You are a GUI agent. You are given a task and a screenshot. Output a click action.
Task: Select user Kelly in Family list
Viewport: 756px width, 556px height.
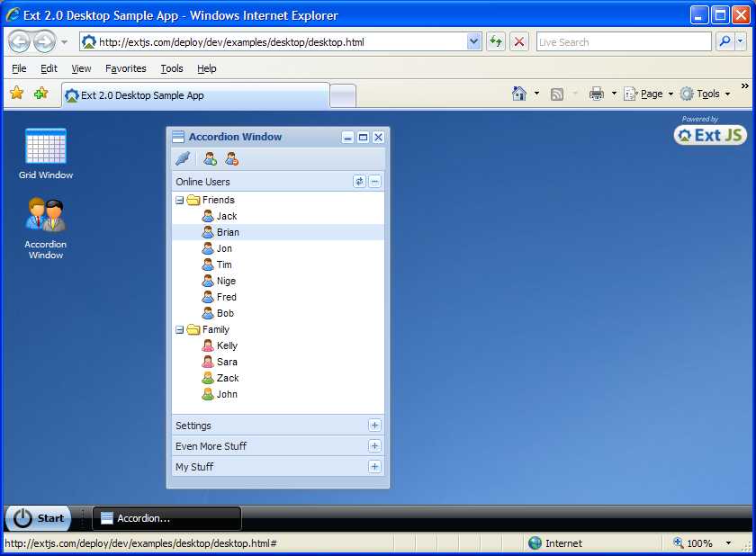coord(227,345)
